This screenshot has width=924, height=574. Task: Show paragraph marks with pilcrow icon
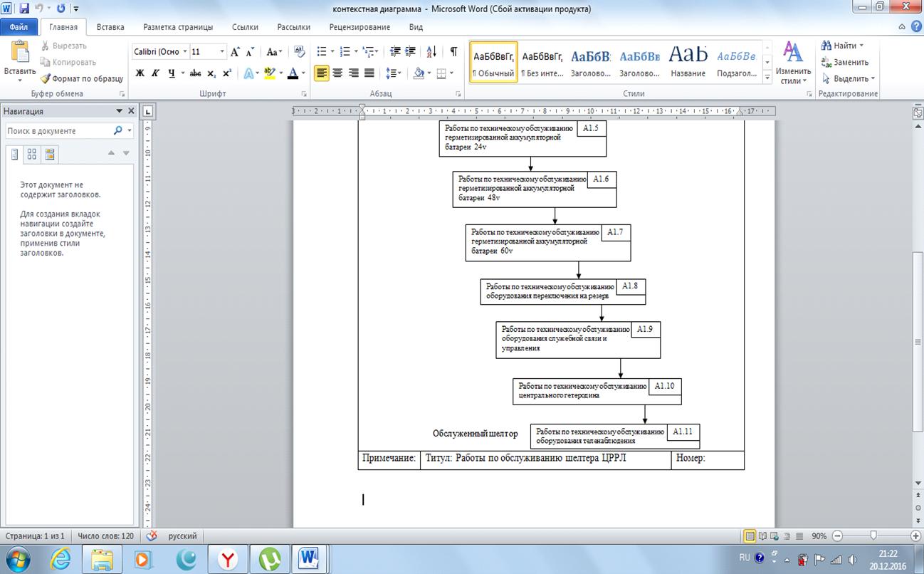click(453, 52)
